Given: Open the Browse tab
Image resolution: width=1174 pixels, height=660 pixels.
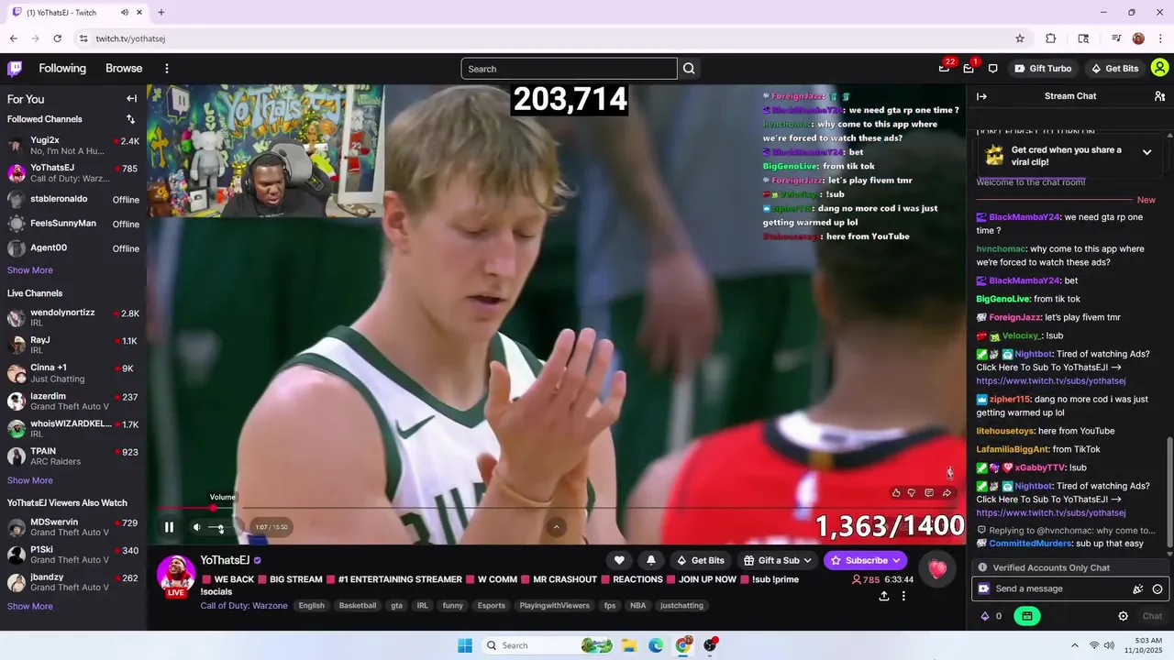Looking at the screenshot, I should [124, 69].
